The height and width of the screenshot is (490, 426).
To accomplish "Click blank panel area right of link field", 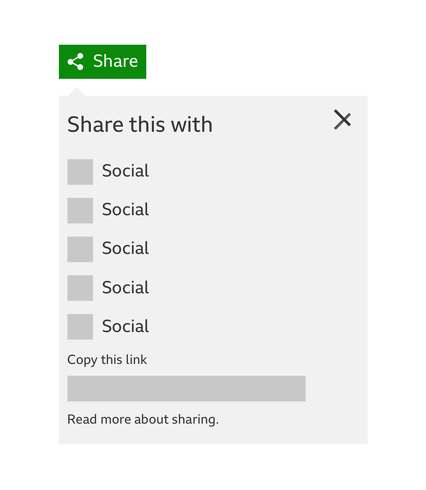I will point(336,388).
